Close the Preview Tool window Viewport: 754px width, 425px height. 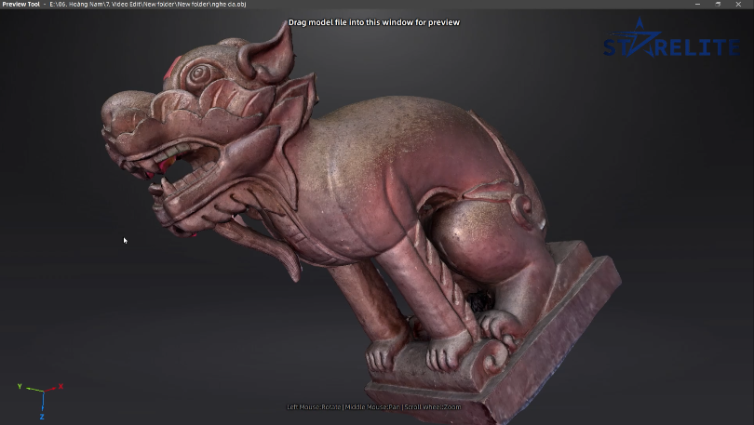pos(740,5)
